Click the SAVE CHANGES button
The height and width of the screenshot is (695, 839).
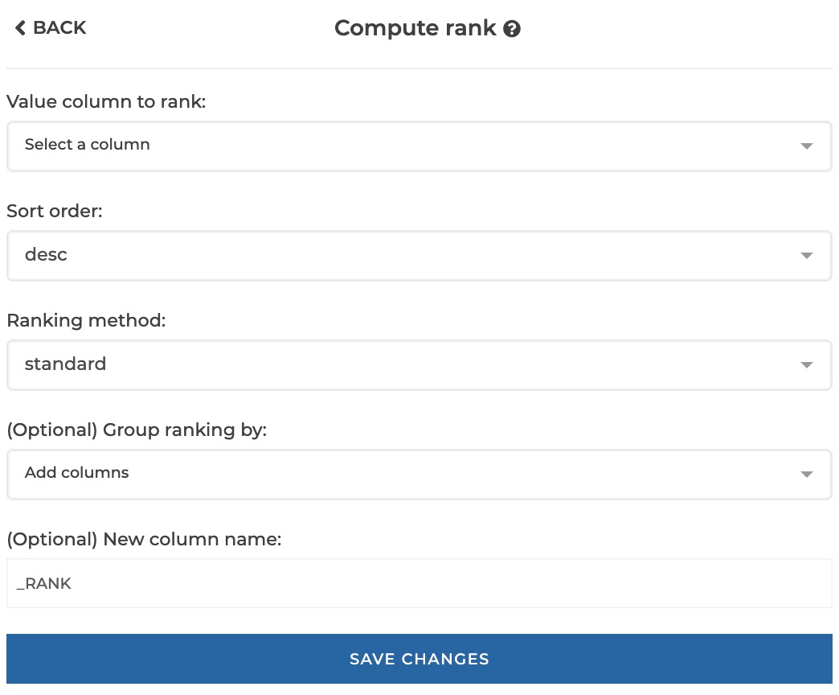419,659
